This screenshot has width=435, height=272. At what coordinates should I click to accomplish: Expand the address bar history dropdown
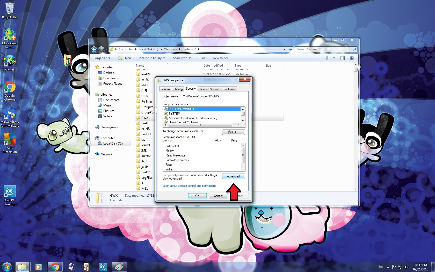pyautogui.click(x=284, y=49)
